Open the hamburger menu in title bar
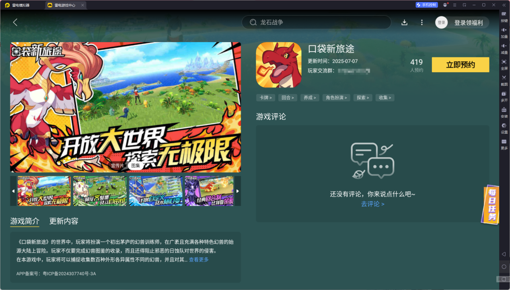This screenshot has width=510, height=290. (454, 5)
